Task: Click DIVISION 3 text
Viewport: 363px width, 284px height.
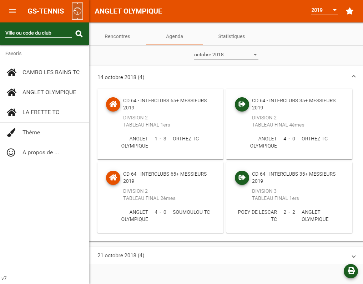Action: [x=264, y=191]
